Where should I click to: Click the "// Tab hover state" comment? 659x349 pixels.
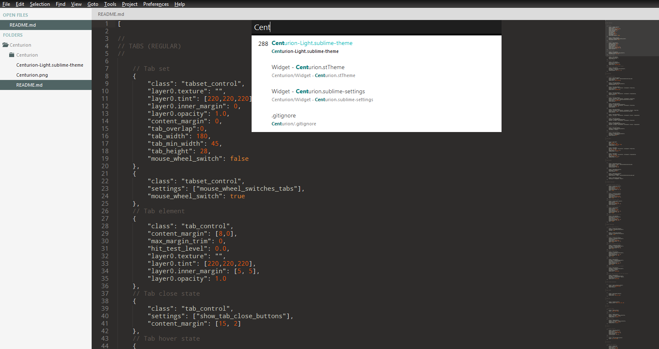coord(166,339)
